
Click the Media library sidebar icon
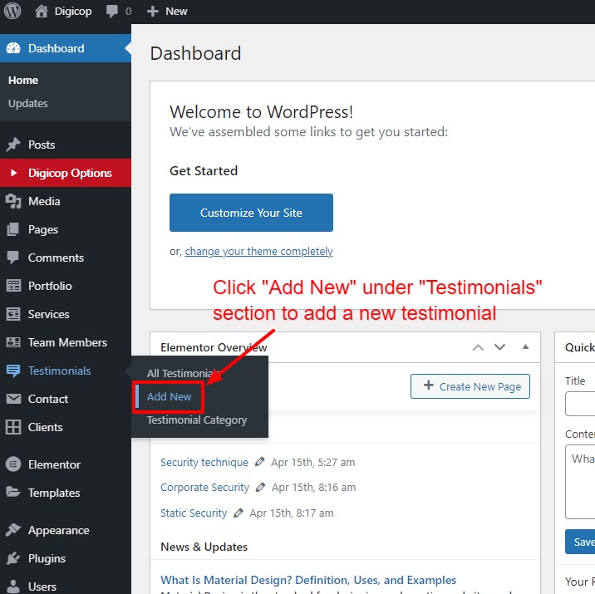point(13,201)
